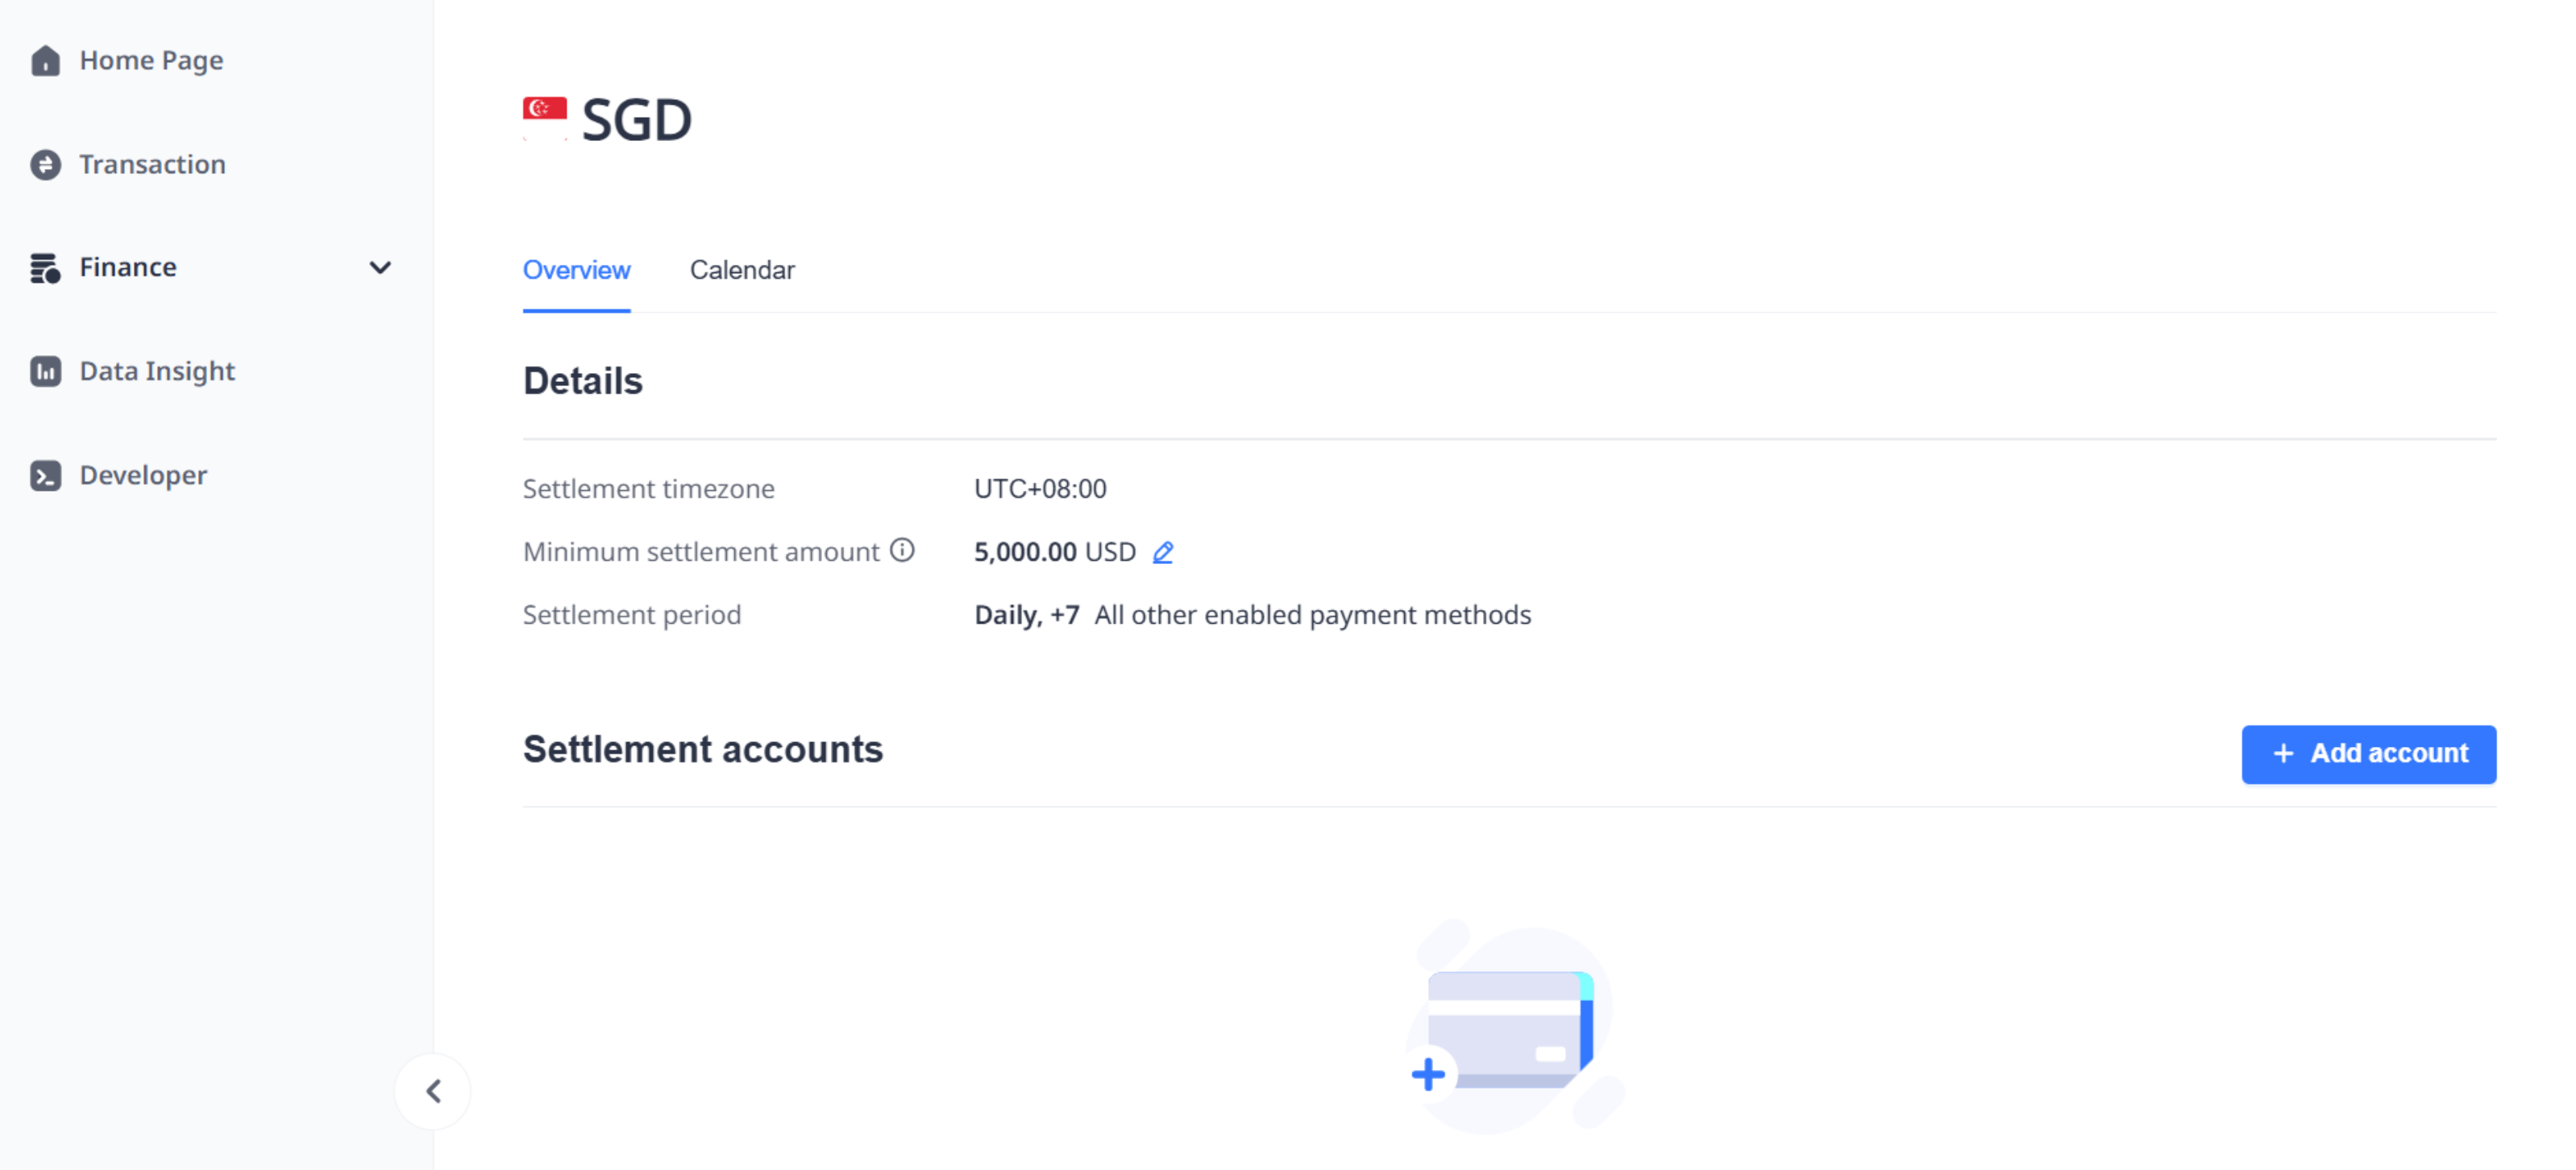
Task: Click the Transaction sidebar label
Action: pyautogui.click(x=152, y=164)
